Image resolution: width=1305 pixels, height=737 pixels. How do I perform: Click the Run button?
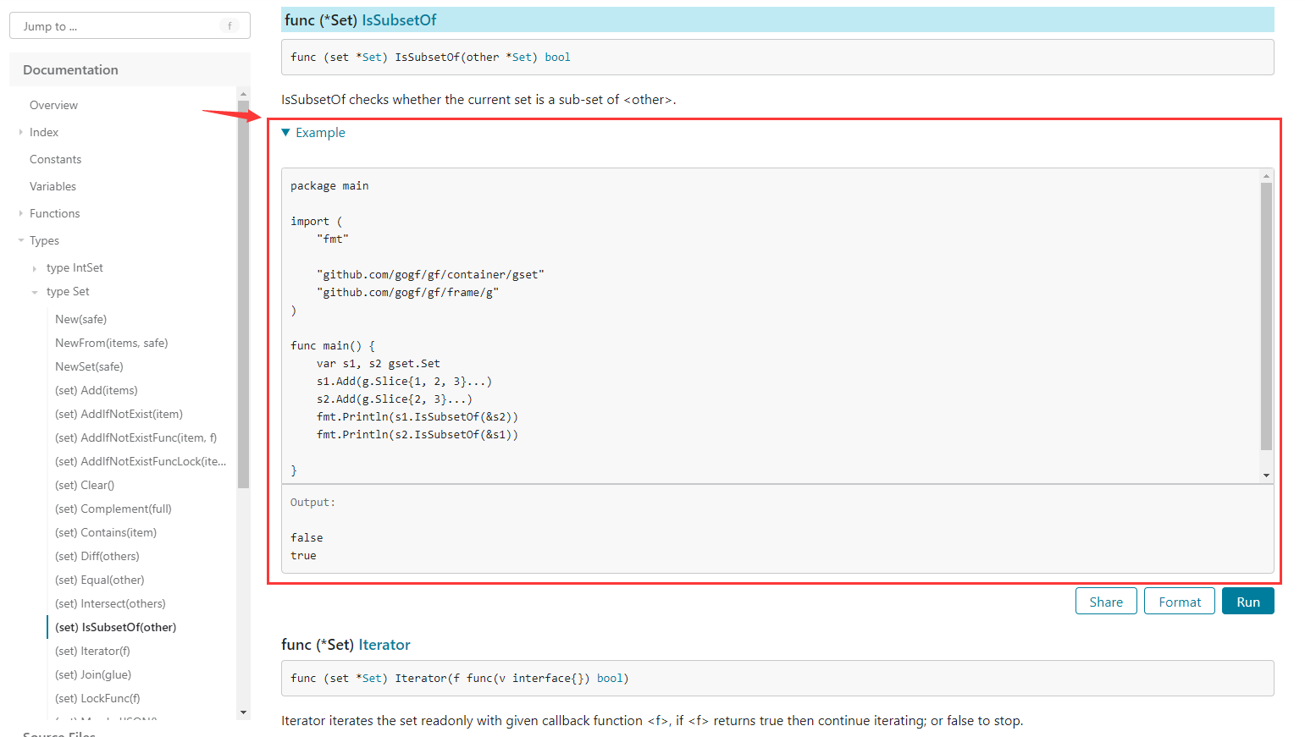pyautogui.click(x=1247, y=602)
